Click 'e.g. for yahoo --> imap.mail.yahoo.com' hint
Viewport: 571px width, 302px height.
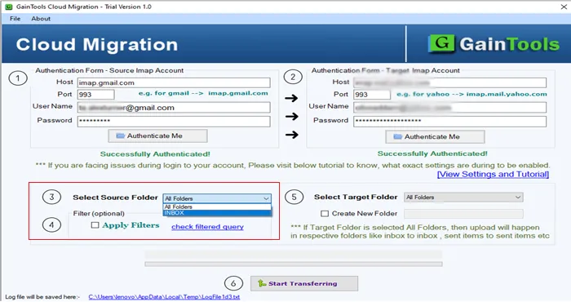[x=471, y=94]
